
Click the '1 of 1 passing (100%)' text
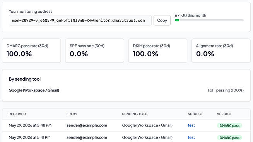226,90
